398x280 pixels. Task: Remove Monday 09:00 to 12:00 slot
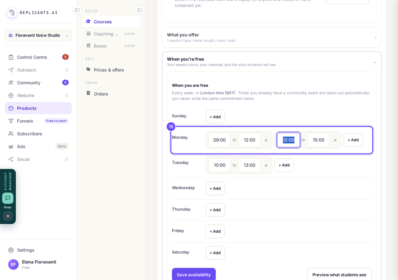pos(266,140)
